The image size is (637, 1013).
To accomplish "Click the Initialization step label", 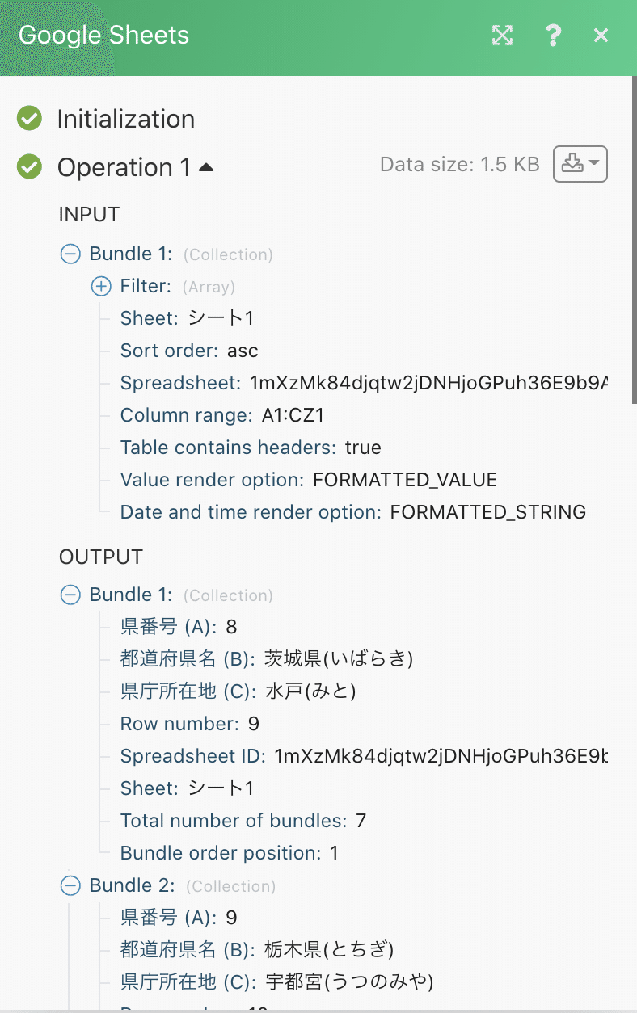I will click(x=125, y=119).
